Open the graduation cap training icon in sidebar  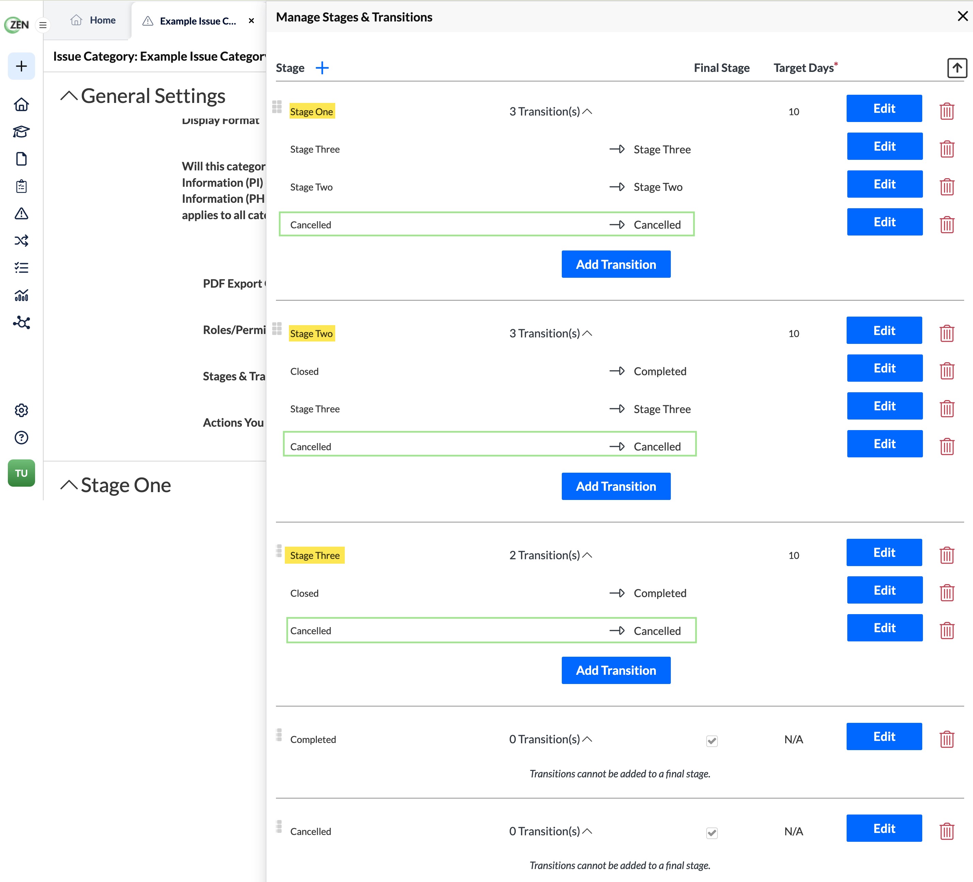coord(21,132)
